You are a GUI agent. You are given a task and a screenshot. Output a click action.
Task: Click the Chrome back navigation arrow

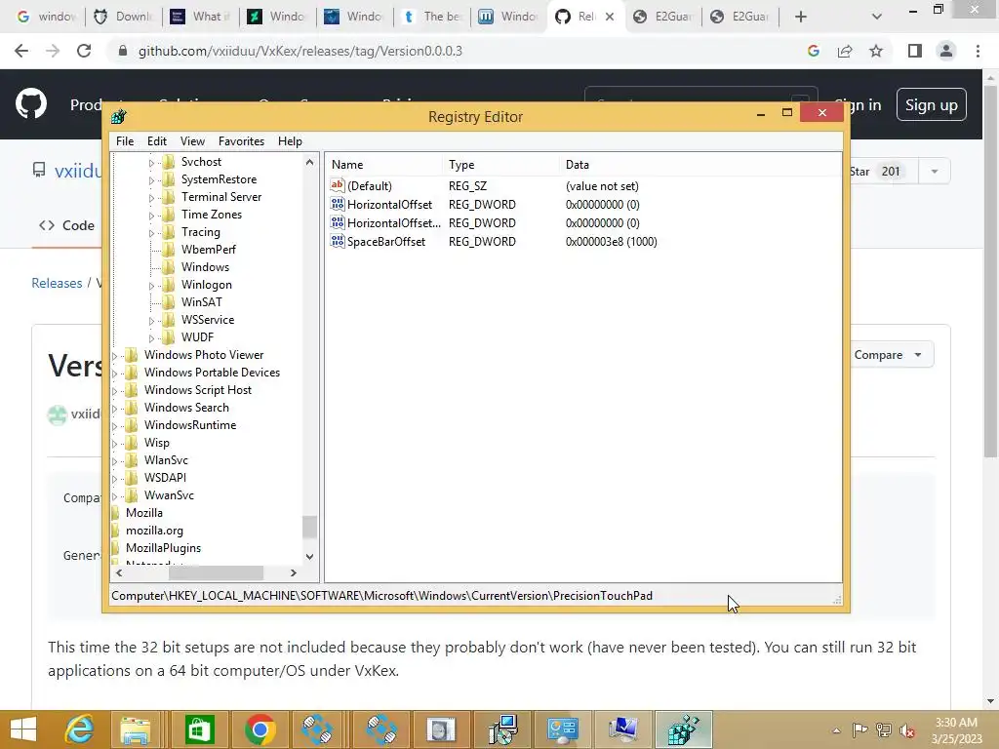point(21,51)
